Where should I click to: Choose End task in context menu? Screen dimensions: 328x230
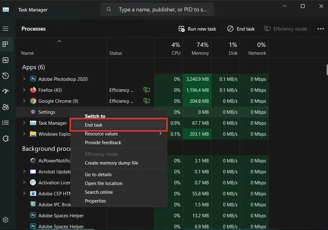118,125
